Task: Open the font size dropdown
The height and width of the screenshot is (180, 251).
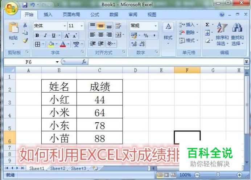Action: tap(82, 26)
